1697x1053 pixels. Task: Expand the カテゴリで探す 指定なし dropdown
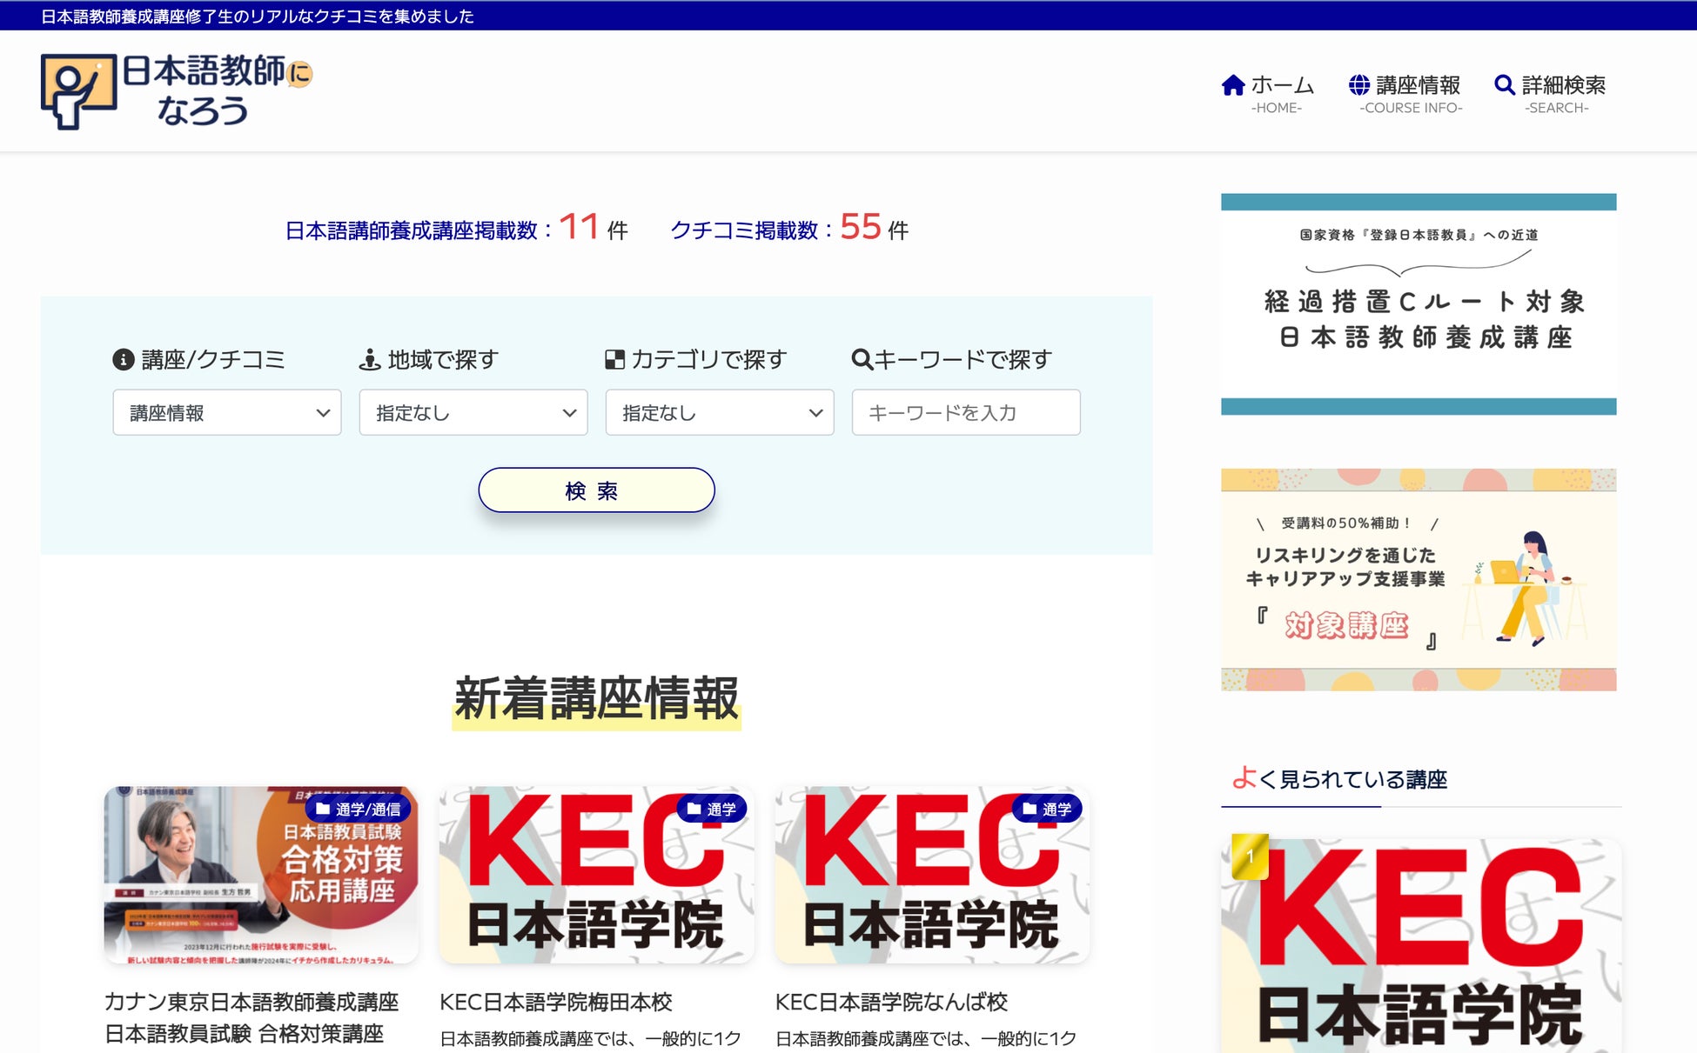coord(719,413)
